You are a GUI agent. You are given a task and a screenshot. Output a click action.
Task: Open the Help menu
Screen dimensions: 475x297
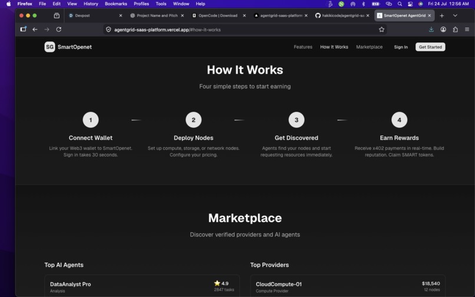pos(200,4)
